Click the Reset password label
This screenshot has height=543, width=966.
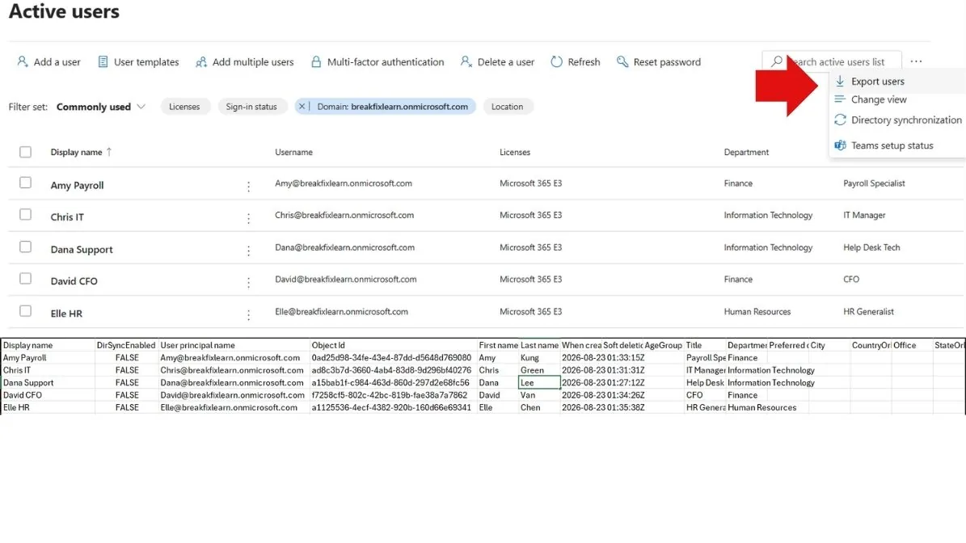(667, 61)
